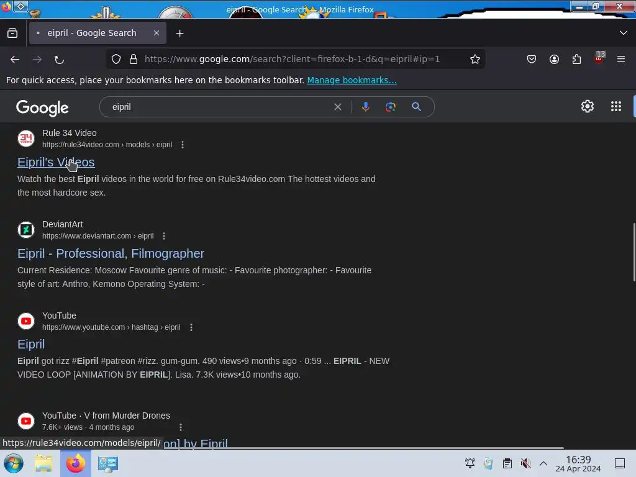Open the file manager taskbar icon
The height and width of the screenshot is (477, 636).
pyautogui.click(x=43, y=463)
